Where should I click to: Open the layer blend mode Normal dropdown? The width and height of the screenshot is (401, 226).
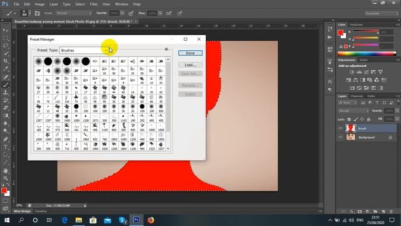(x=353, y=111)
